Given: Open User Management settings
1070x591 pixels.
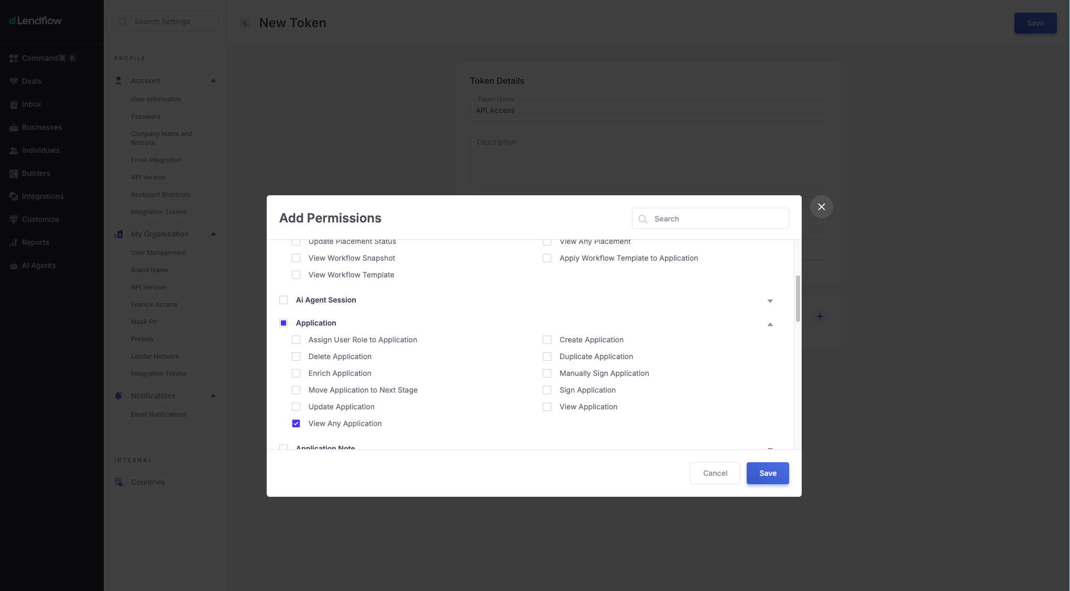Looking at the screenshot, I should [159, 253].
